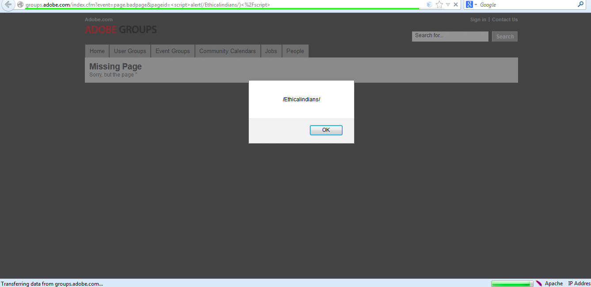591x287 pixels.
Task: Click the "Sorry, but the page" text
Action: coord(111,75)
